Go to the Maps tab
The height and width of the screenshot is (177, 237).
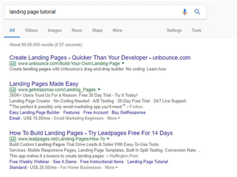pos(97,30)
